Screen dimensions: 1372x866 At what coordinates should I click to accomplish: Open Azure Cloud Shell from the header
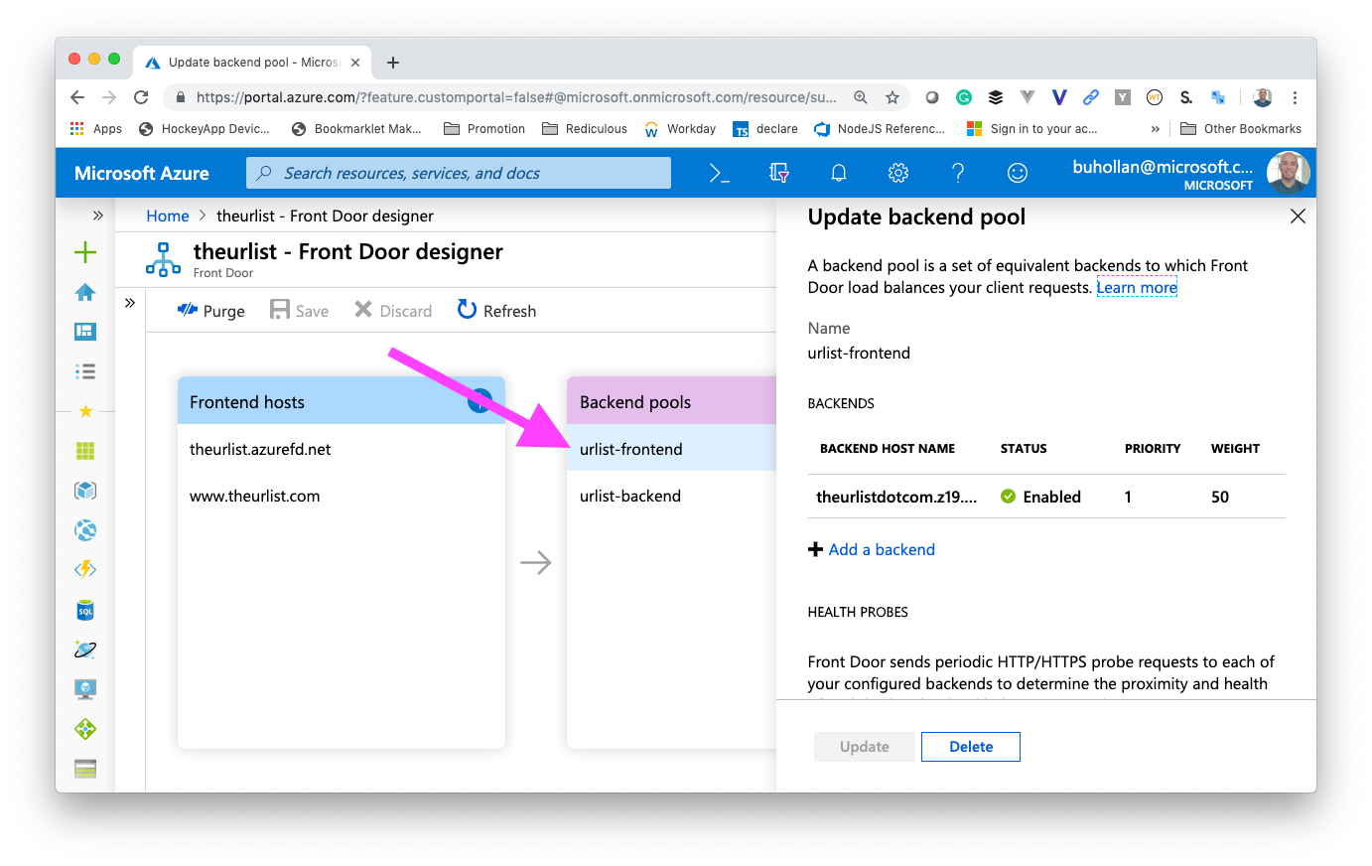720,173
